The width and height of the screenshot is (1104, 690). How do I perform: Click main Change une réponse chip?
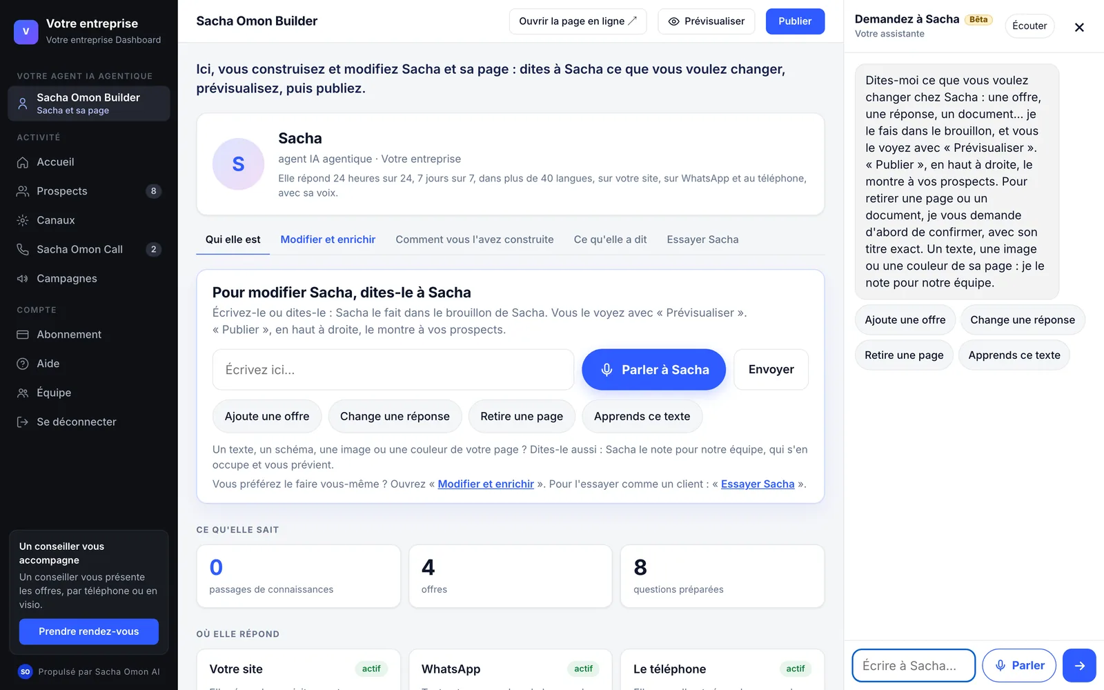click(395, 416)
